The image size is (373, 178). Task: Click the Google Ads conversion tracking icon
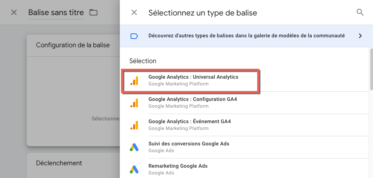point(134,147)
